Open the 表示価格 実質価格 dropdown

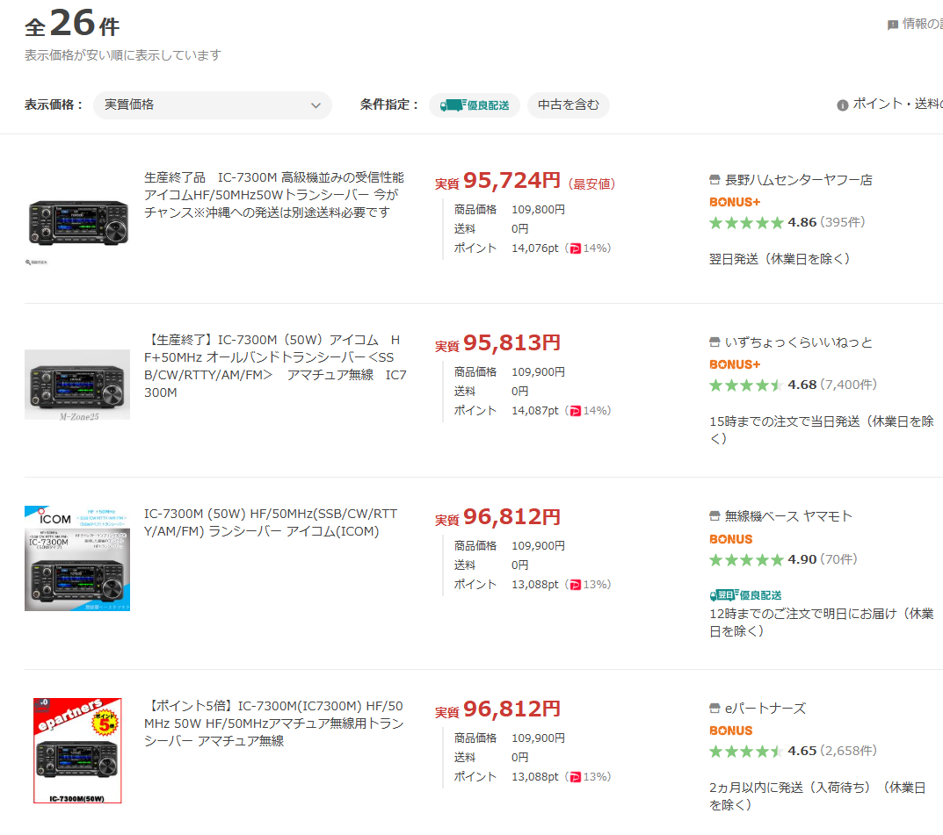coord(211,105)
